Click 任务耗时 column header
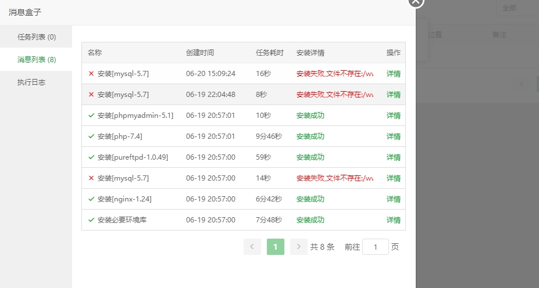Image resolution: width=539 pixels, height=288 pixels. point(270,52)
